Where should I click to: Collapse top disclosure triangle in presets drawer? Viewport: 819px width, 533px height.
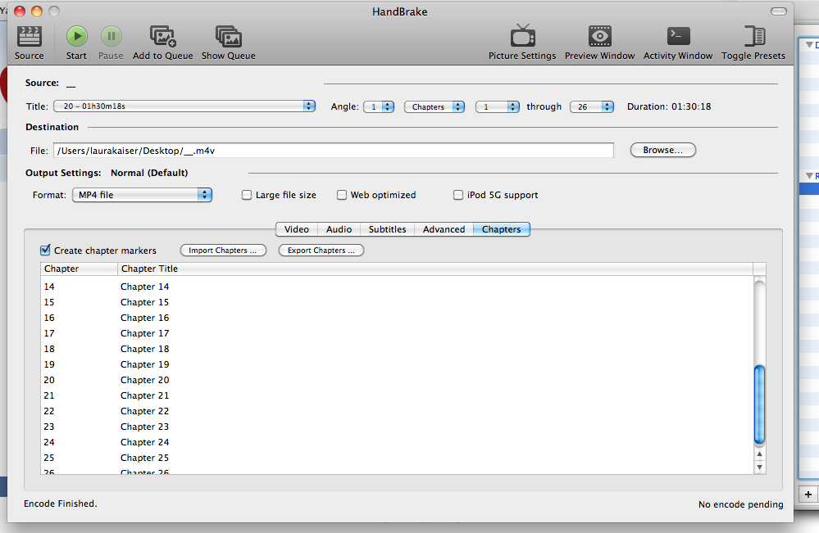click(809, 45)
